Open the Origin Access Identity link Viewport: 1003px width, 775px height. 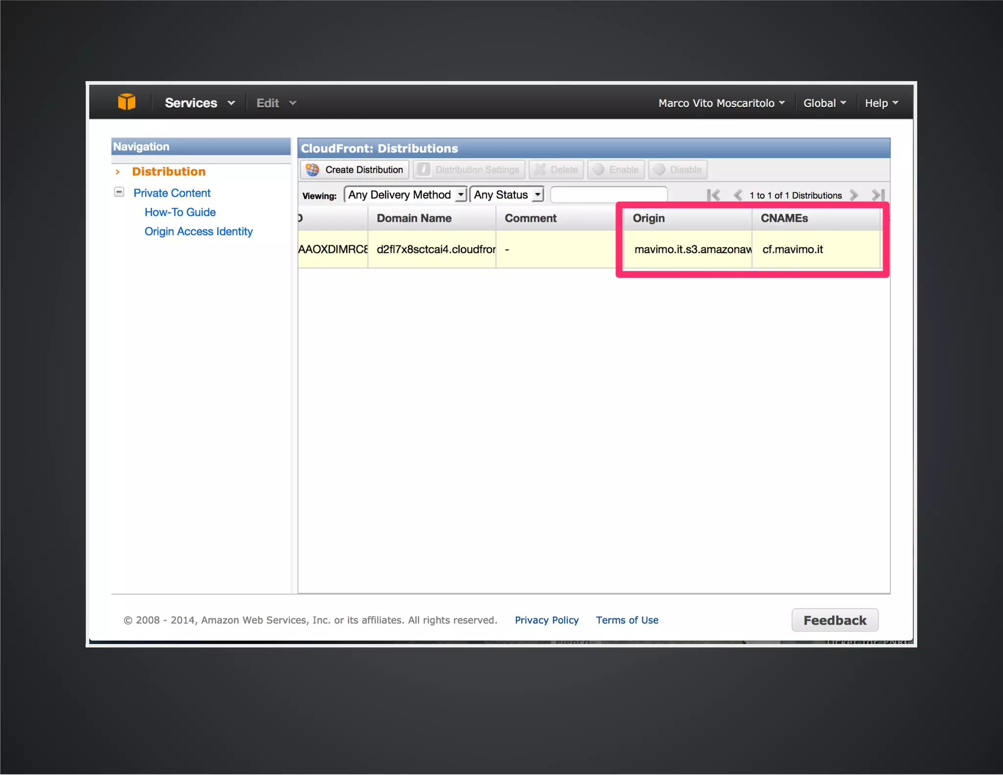[198, 231]
